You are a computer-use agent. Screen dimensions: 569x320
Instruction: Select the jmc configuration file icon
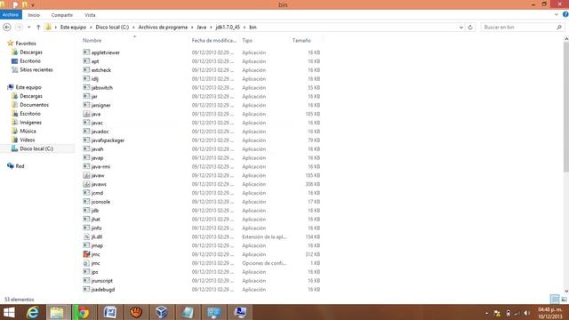coord(86,263)
